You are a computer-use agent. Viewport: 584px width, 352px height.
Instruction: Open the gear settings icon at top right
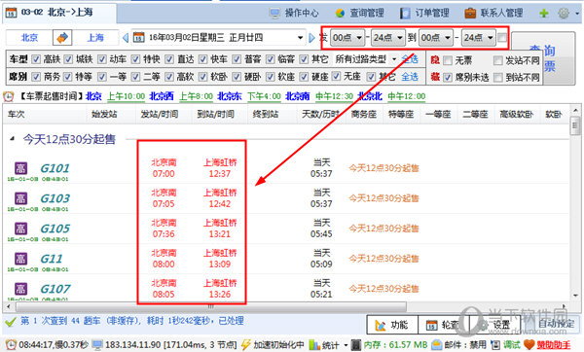pos(564,14)
